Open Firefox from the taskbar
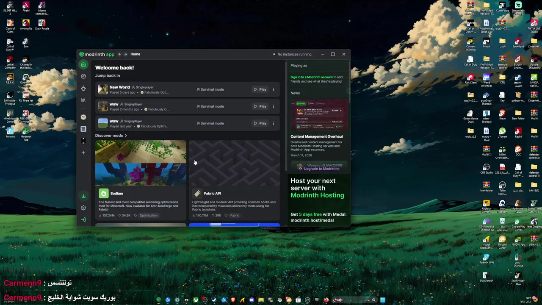Screen dimensions: 542x305 coord(326,300)
